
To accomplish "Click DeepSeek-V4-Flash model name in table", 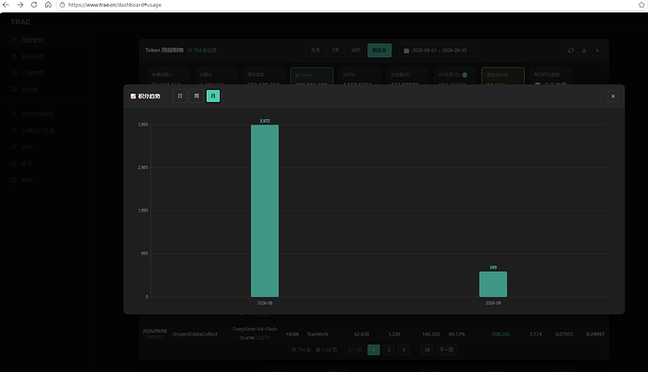I will (255, 329).
